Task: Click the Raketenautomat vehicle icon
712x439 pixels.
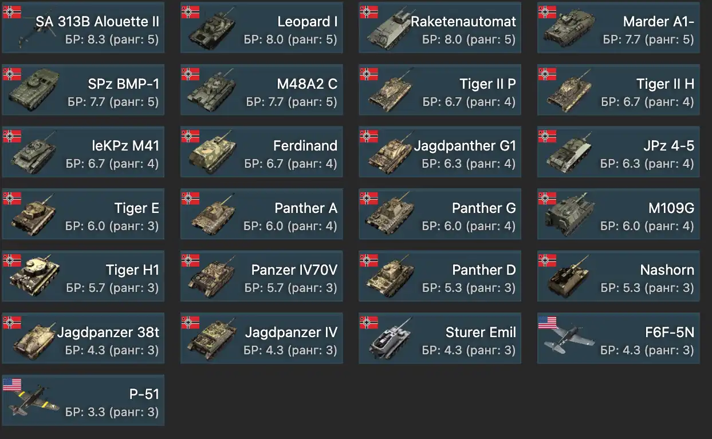Action: coord(390,30)
